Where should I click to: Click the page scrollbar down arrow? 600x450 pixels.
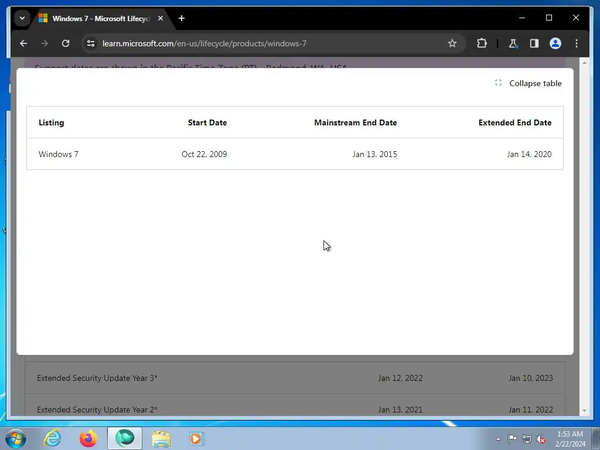(584, 411)
